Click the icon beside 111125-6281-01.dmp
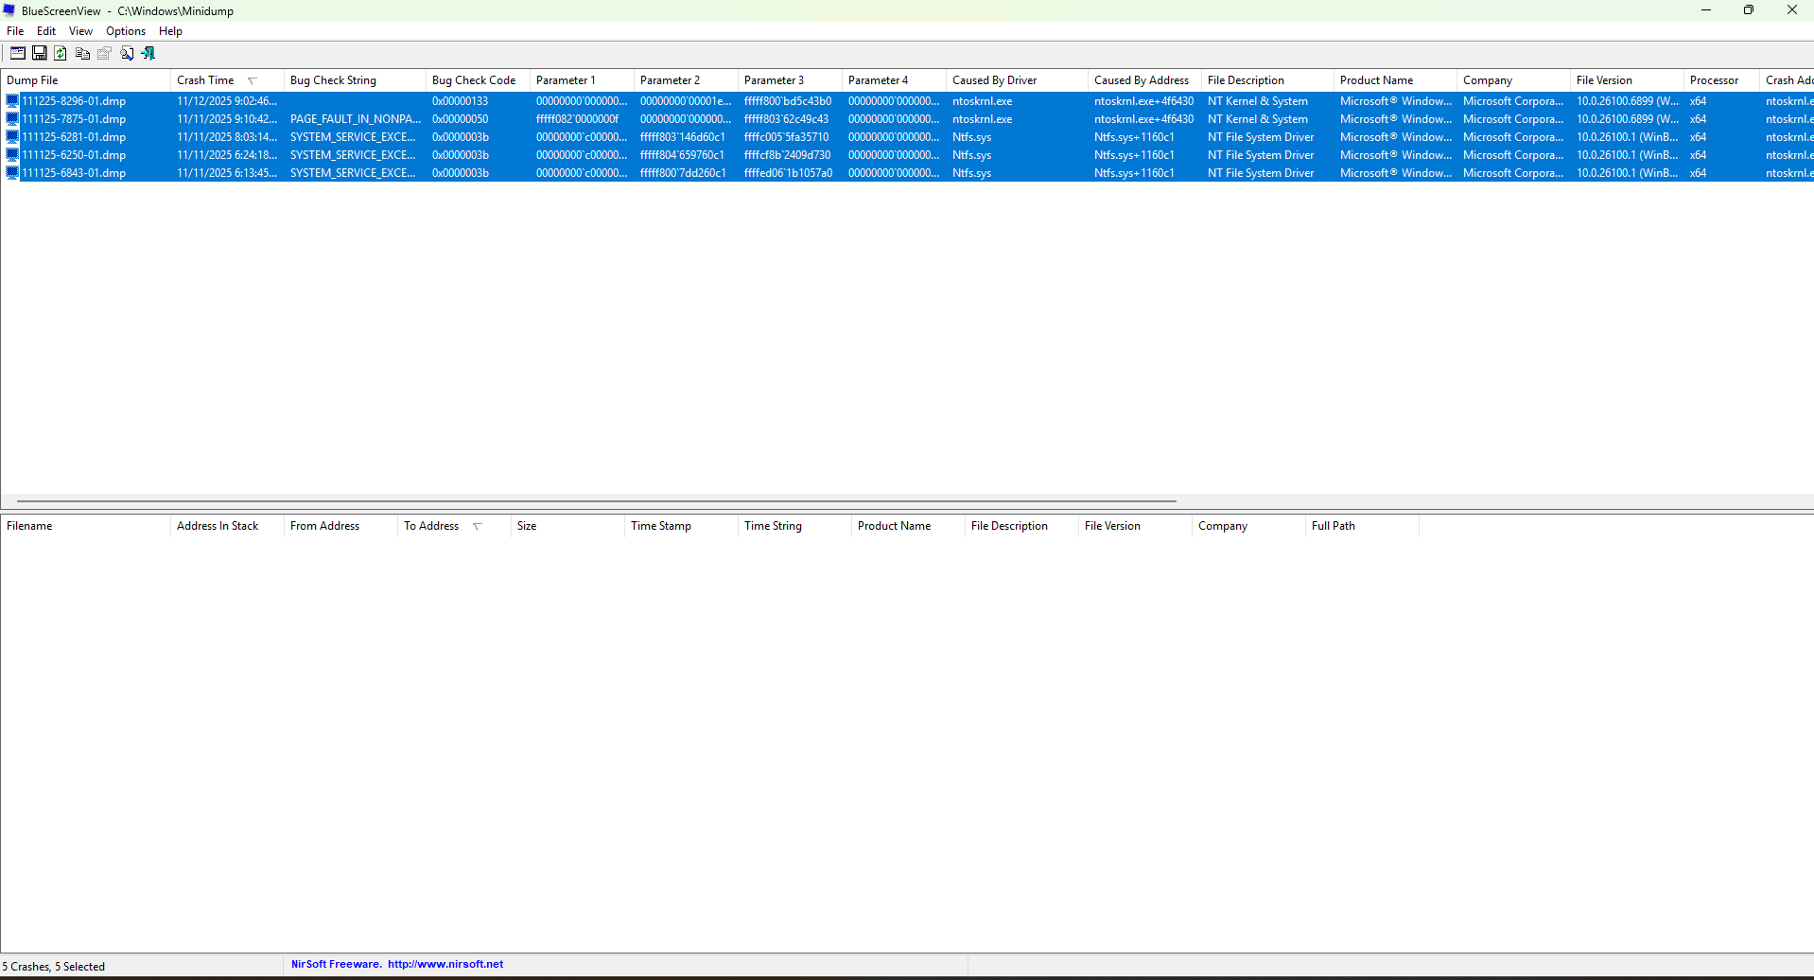This screenshot has height=980, width=1814. click(x=12, y=137)
